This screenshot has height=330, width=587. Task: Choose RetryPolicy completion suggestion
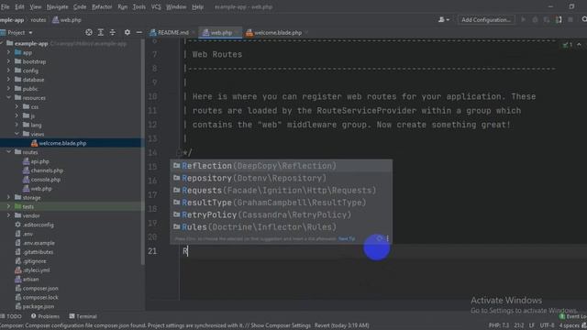(x=282, y=214)
